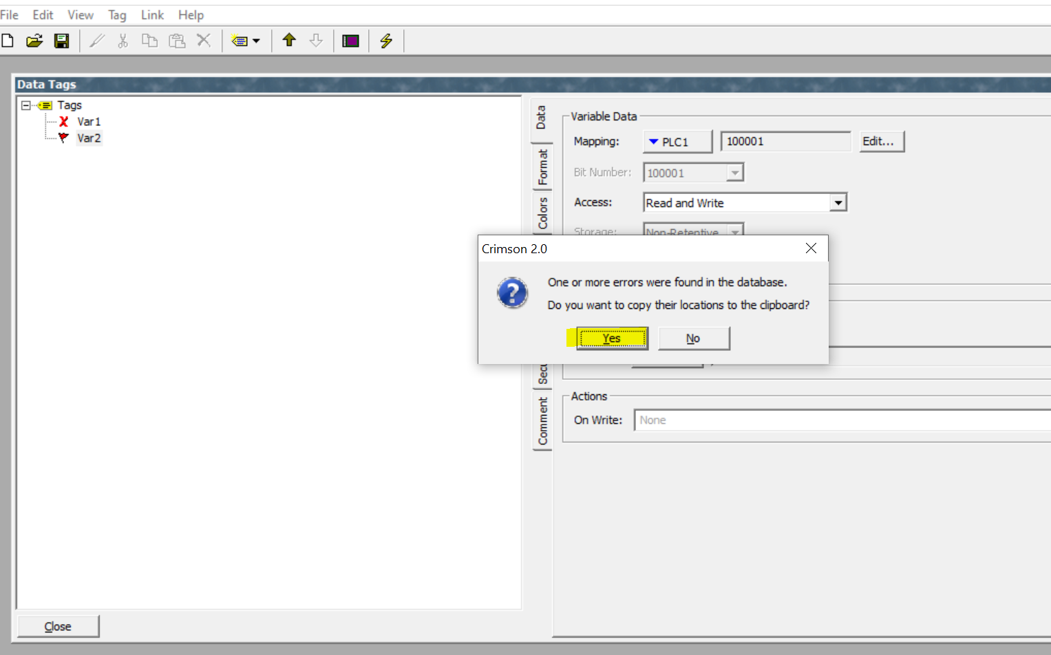Image resolution: width=1051 pixels, height=655 pixels.
Task: Open the Bit Number dropdown
Action: coord(693,173)
